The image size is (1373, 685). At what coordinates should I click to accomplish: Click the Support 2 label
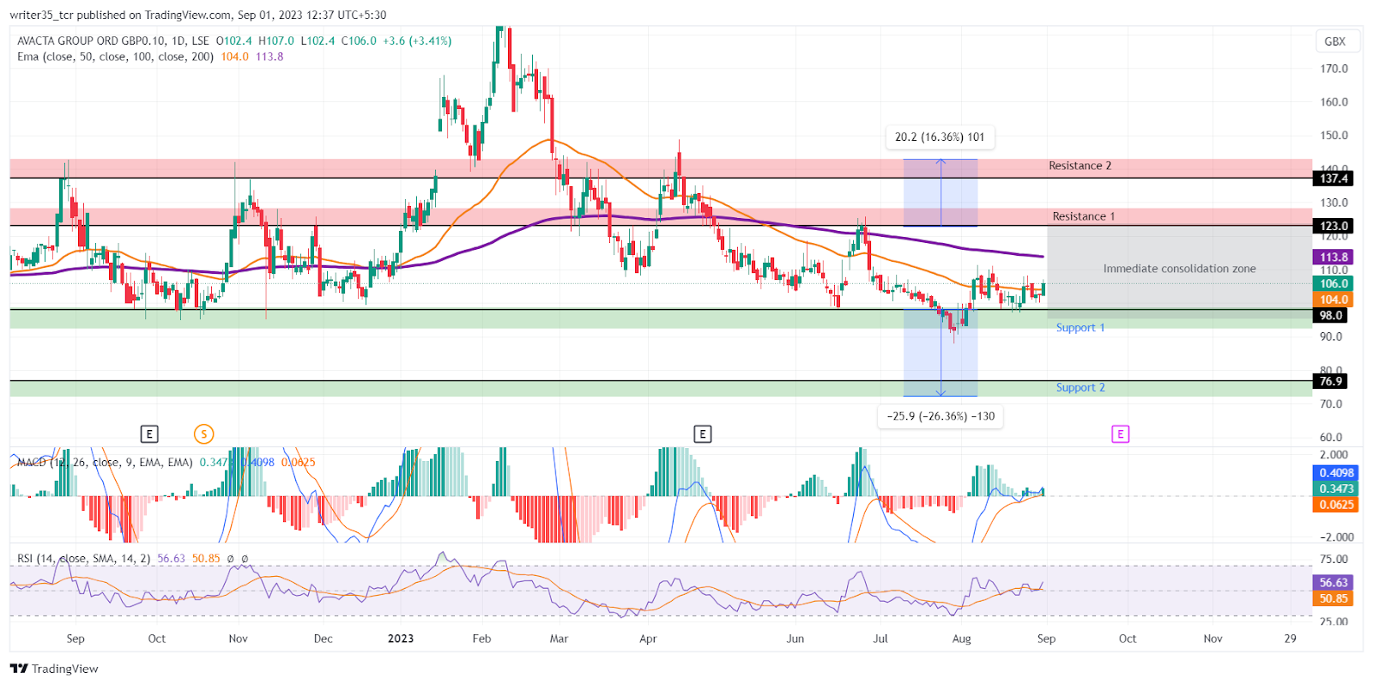click(x=1080, y=388)
